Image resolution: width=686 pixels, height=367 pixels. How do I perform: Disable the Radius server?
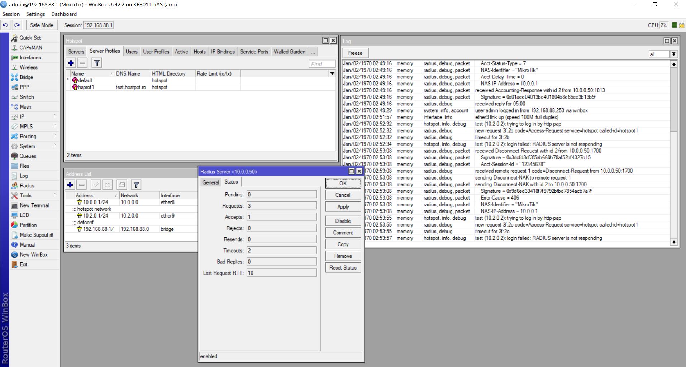click(343, 221)
